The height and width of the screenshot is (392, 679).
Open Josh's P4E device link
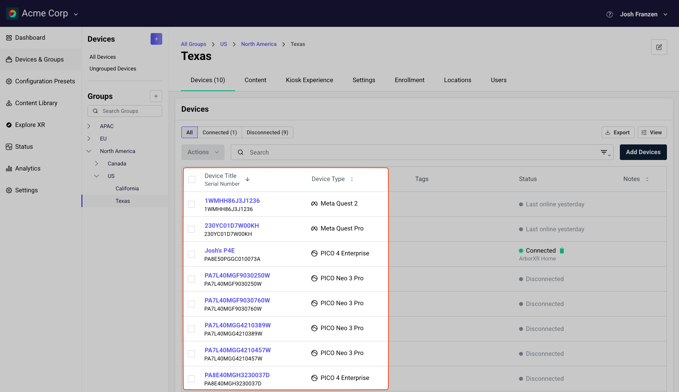click(x=219, y=251)
